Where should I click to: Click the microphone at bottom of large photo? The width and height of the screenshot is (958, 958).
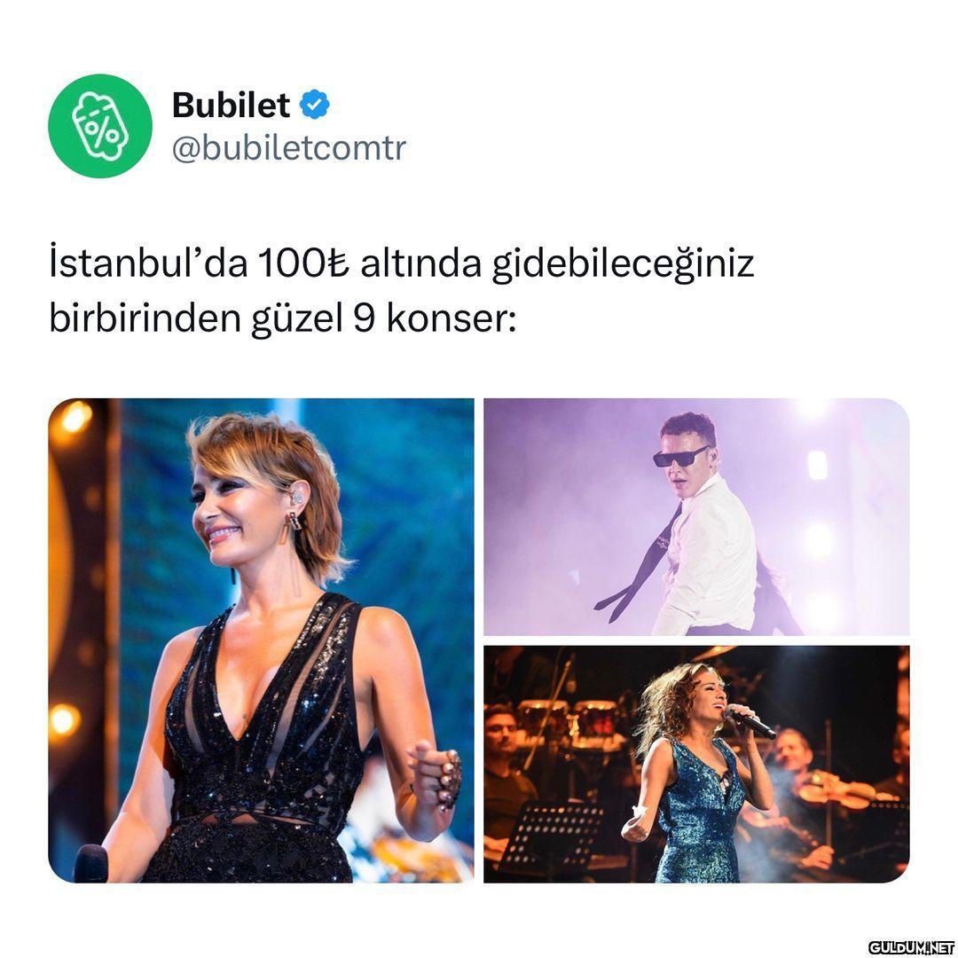pos(90,863)
